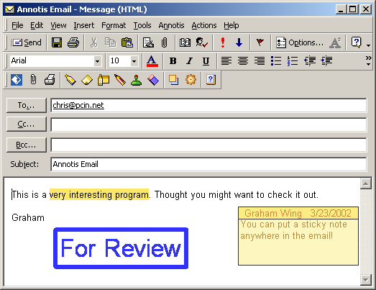Open the Actions menu
This screenshot has width=376, height=290.
pos(204,25)
